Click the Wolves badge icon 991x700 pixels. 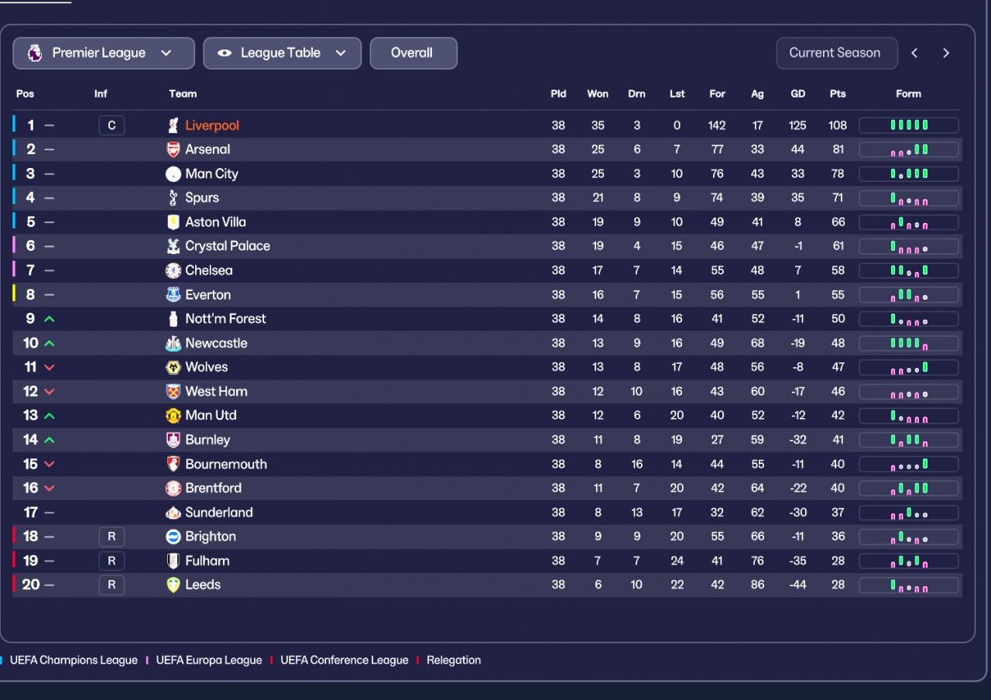click(x=173, y=367)
